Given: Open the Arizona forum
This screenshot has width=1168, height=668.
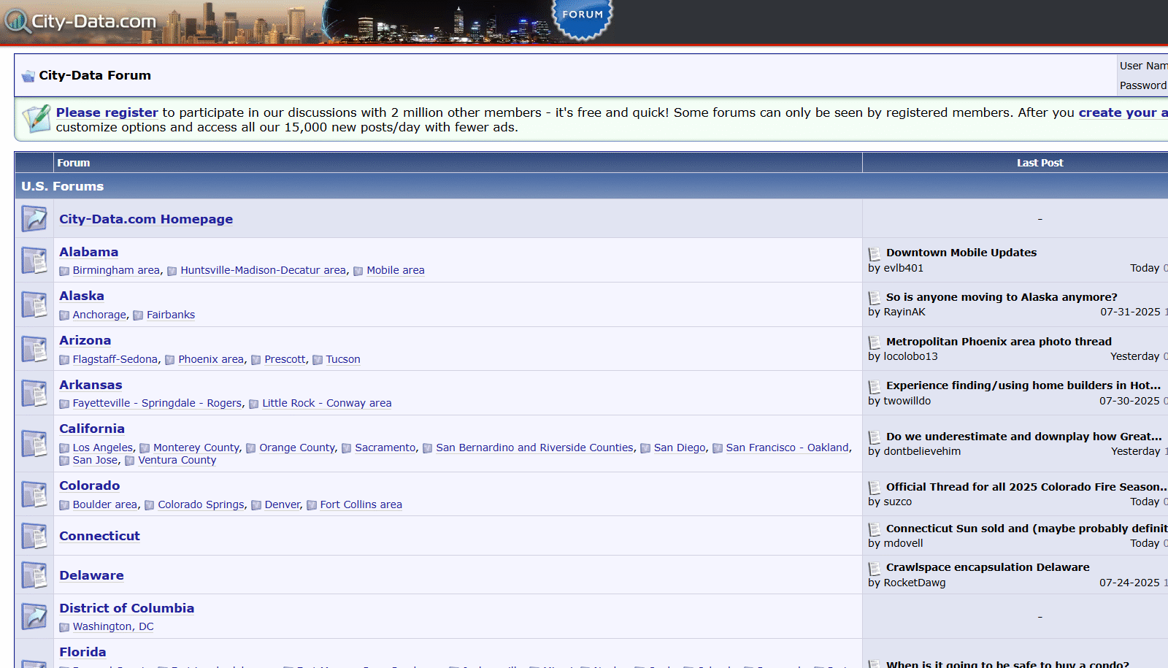Looking at the screenshot, I should click(85, 340).
